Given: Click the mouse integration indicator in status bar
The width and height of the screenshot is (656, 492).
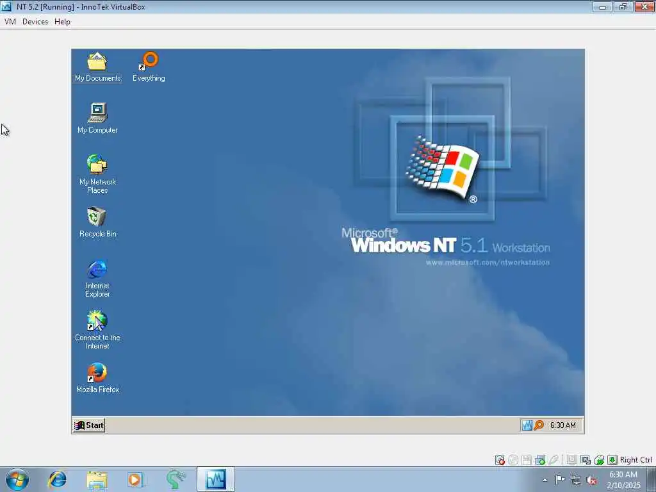Looking at the screenshot, I should [x=599, y=460].
